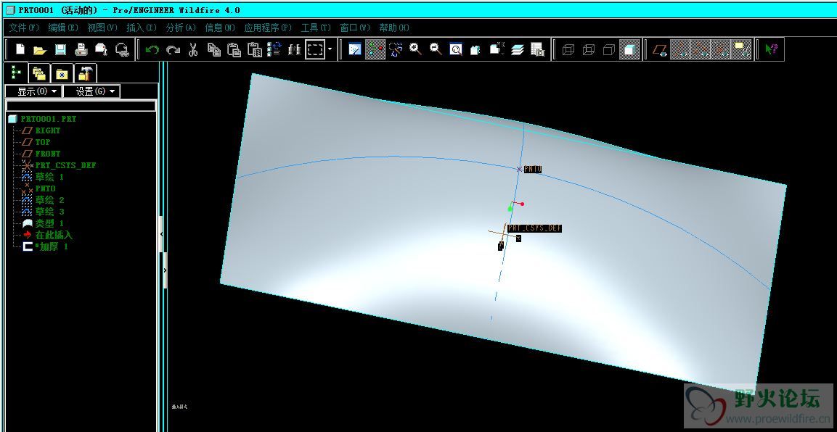
Task: Open the 设置(G) dropdown
Action: tap(91, 91)
